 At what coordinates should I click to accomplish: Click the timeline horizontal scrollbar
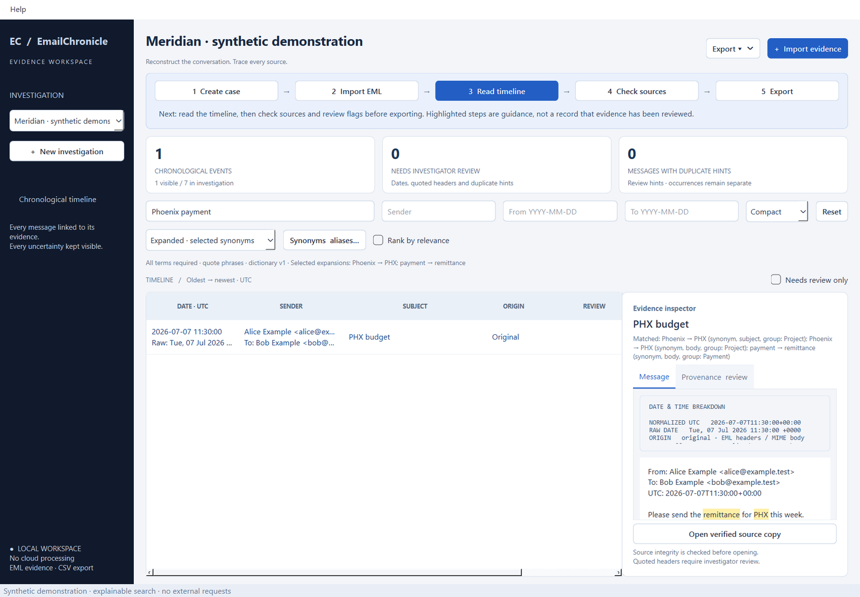[337, 572]
